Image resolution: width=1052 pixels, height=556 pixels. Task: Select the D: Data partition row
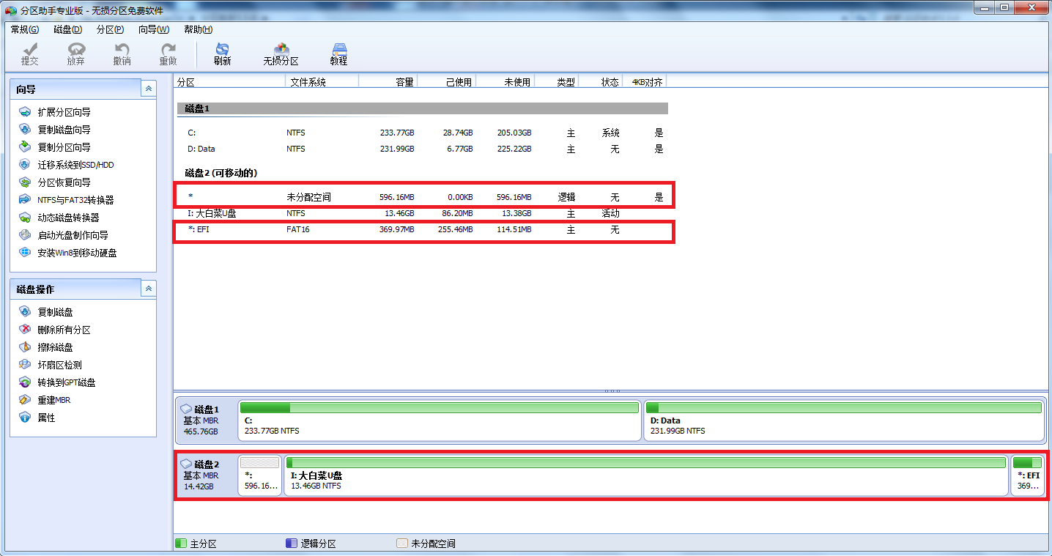[421, 149]
